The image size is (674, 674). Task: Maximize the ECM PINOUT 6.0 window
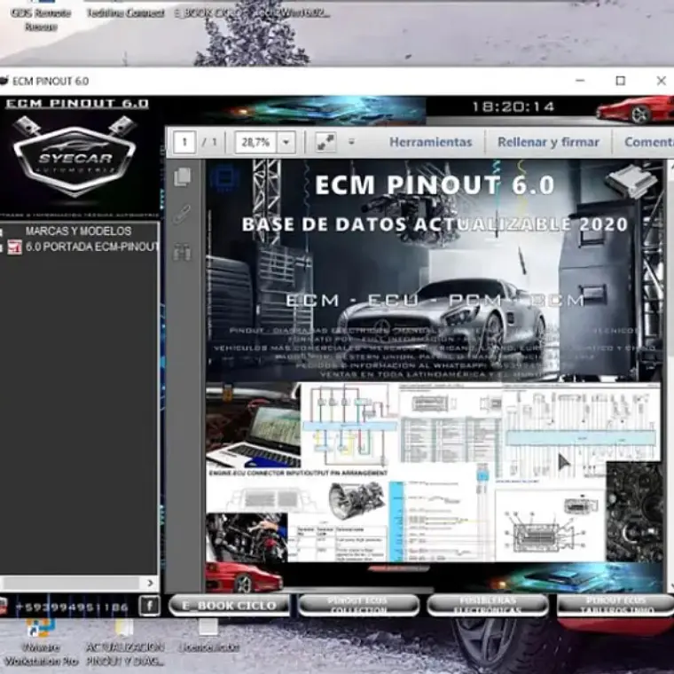(620, 81)
